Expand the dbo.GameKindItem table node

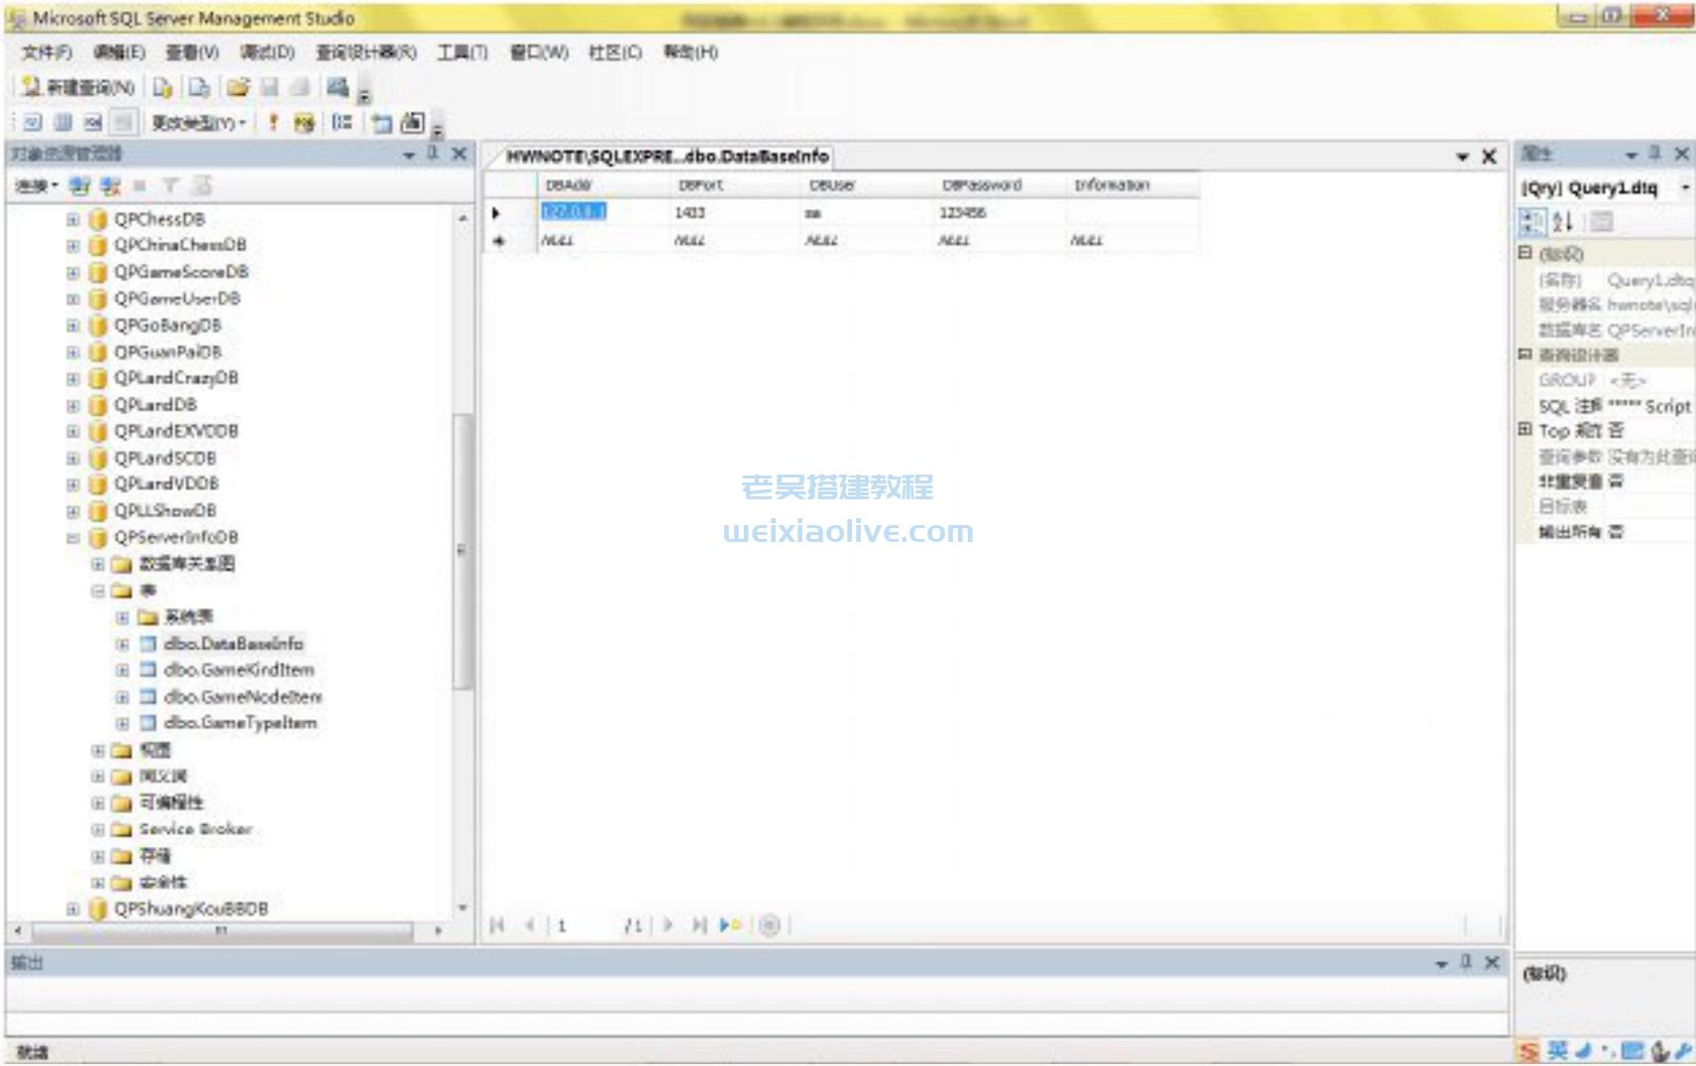123,671
